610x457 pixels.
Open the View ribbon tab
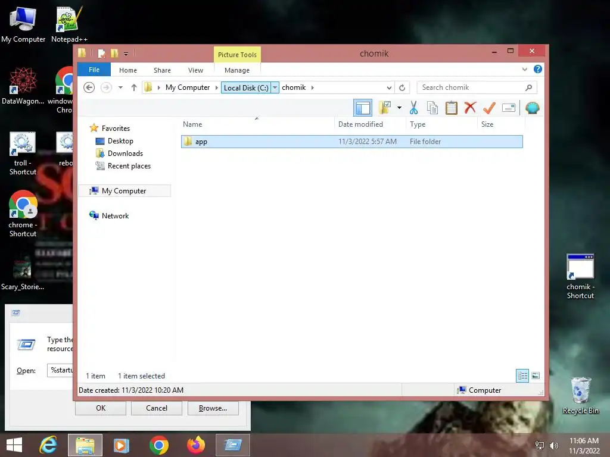point(195,70)
